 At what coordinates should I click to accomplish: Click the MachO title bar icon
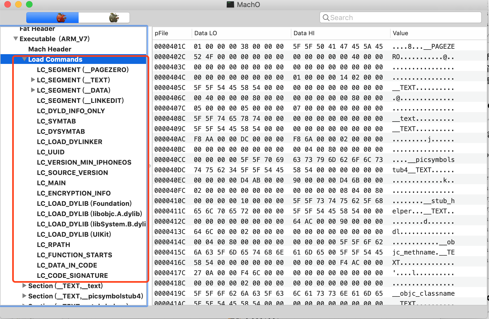(x=230, y=4)
